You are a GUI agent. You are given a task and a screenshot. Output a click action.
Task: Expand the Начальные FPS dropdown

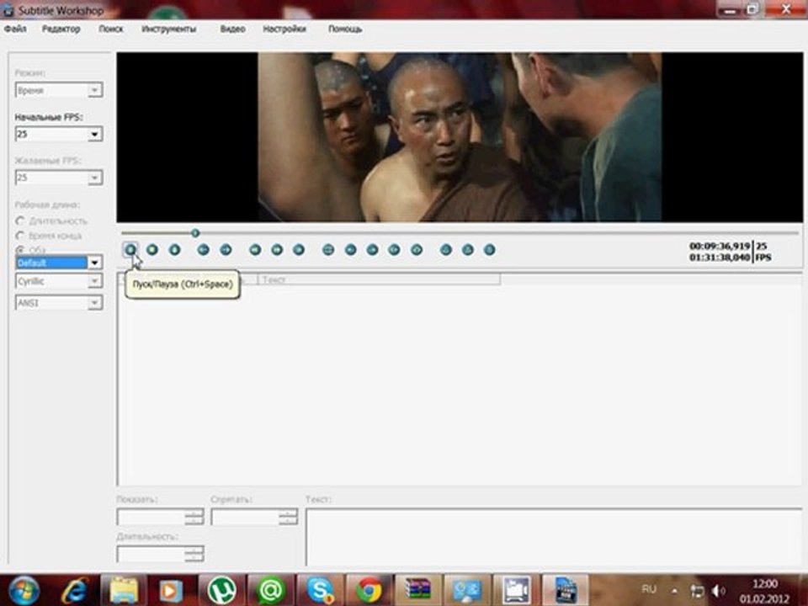click(x=94, y=135)
